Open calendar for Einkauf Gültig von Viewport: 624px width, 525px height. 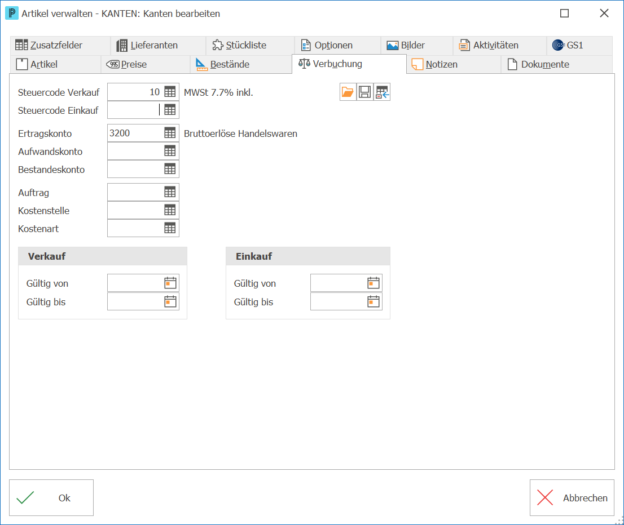pos(373,283)
